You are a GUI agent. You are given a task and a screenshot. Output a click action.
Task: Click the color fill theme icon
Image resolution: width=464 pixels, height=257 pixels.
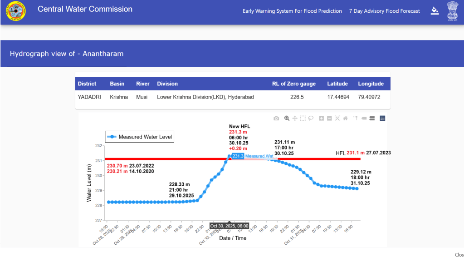(x=435, y=11)
